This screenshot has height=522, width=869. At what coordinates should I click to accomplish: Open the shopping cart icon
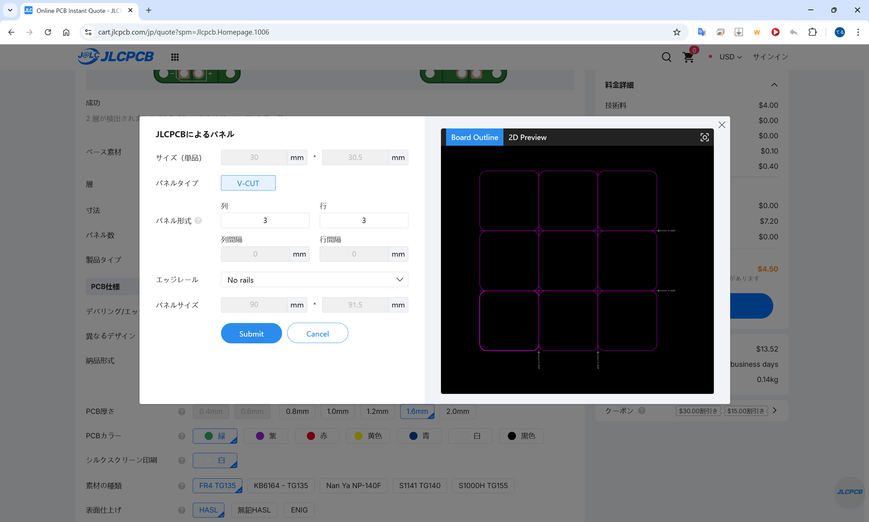tap(688, 57)
